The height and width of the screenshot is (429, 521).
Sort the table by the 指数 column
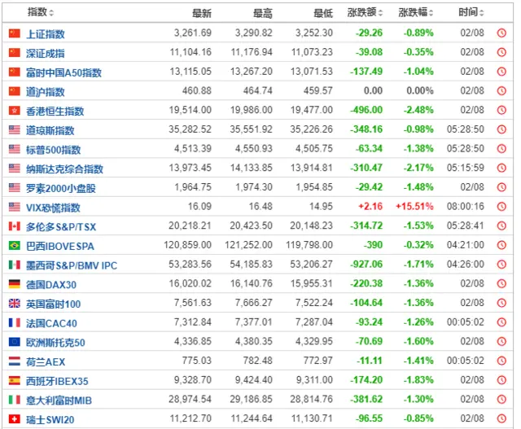click(41, 13)
